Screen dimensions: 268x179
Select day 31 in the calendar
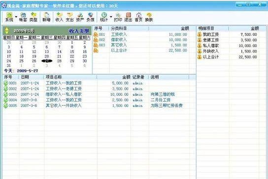[9, 65]
